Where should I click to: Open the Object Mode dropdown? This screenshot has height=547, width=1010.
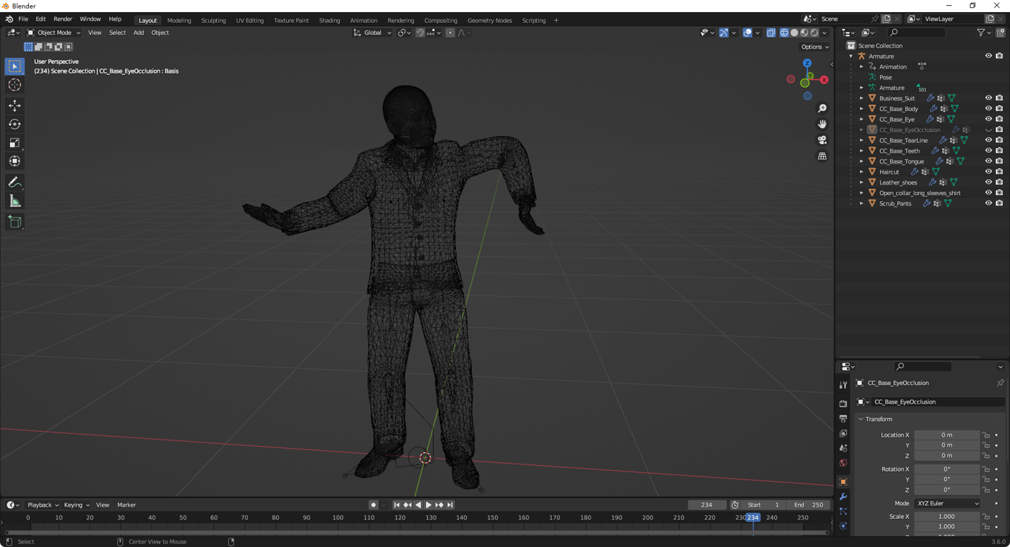point(54,33)
